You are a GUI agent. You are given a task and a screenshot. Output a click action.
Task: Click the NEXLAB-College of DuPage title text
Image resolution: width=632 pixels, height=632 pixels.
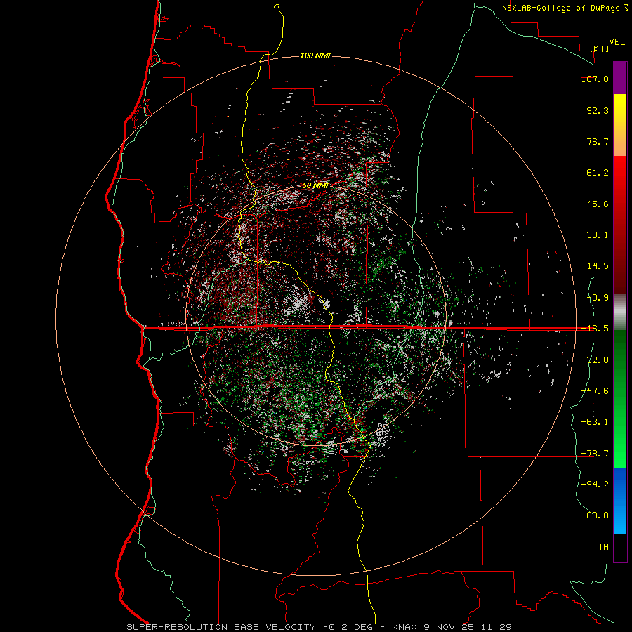(x=565, y=8)
